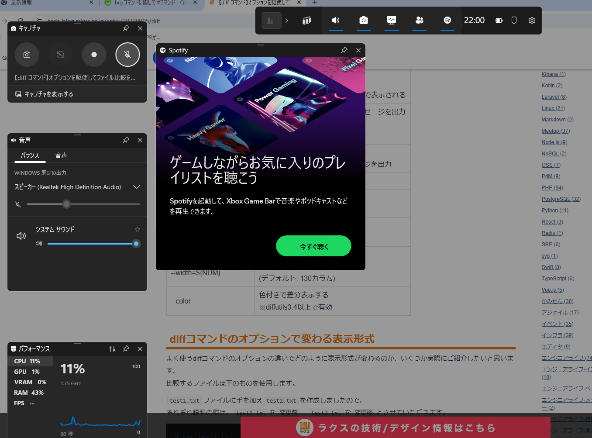
Task: Click the Game Bar clock 22:00
Action: point(474,21)
